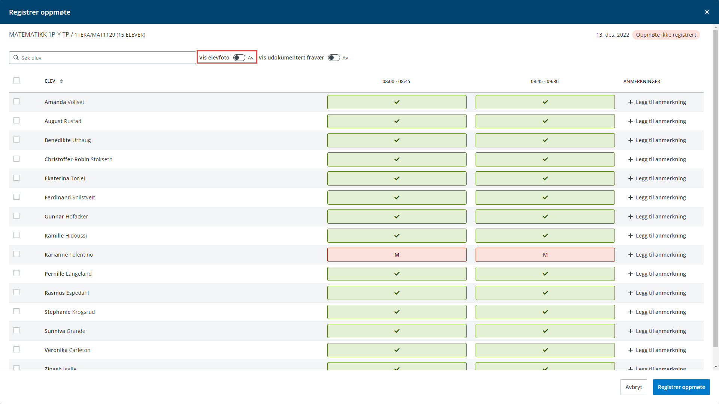Click the Avbryt button

[x=634, y=387]
